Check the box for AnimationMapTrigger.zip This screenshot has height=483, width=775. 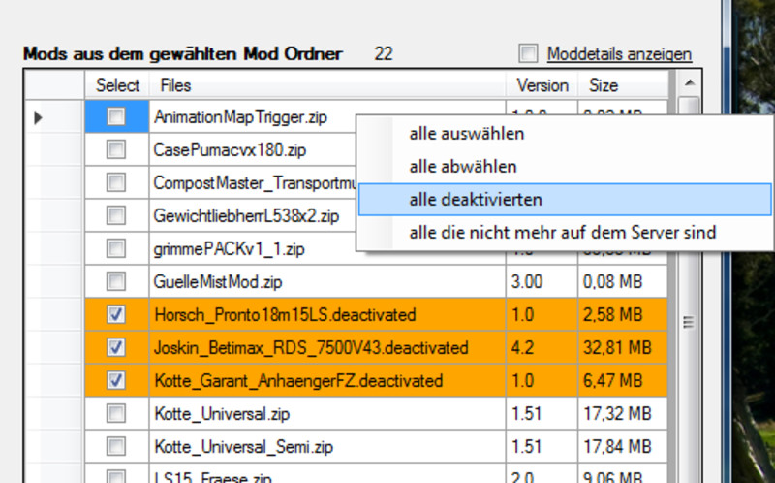pyautogui.click(x=116, y=117)
